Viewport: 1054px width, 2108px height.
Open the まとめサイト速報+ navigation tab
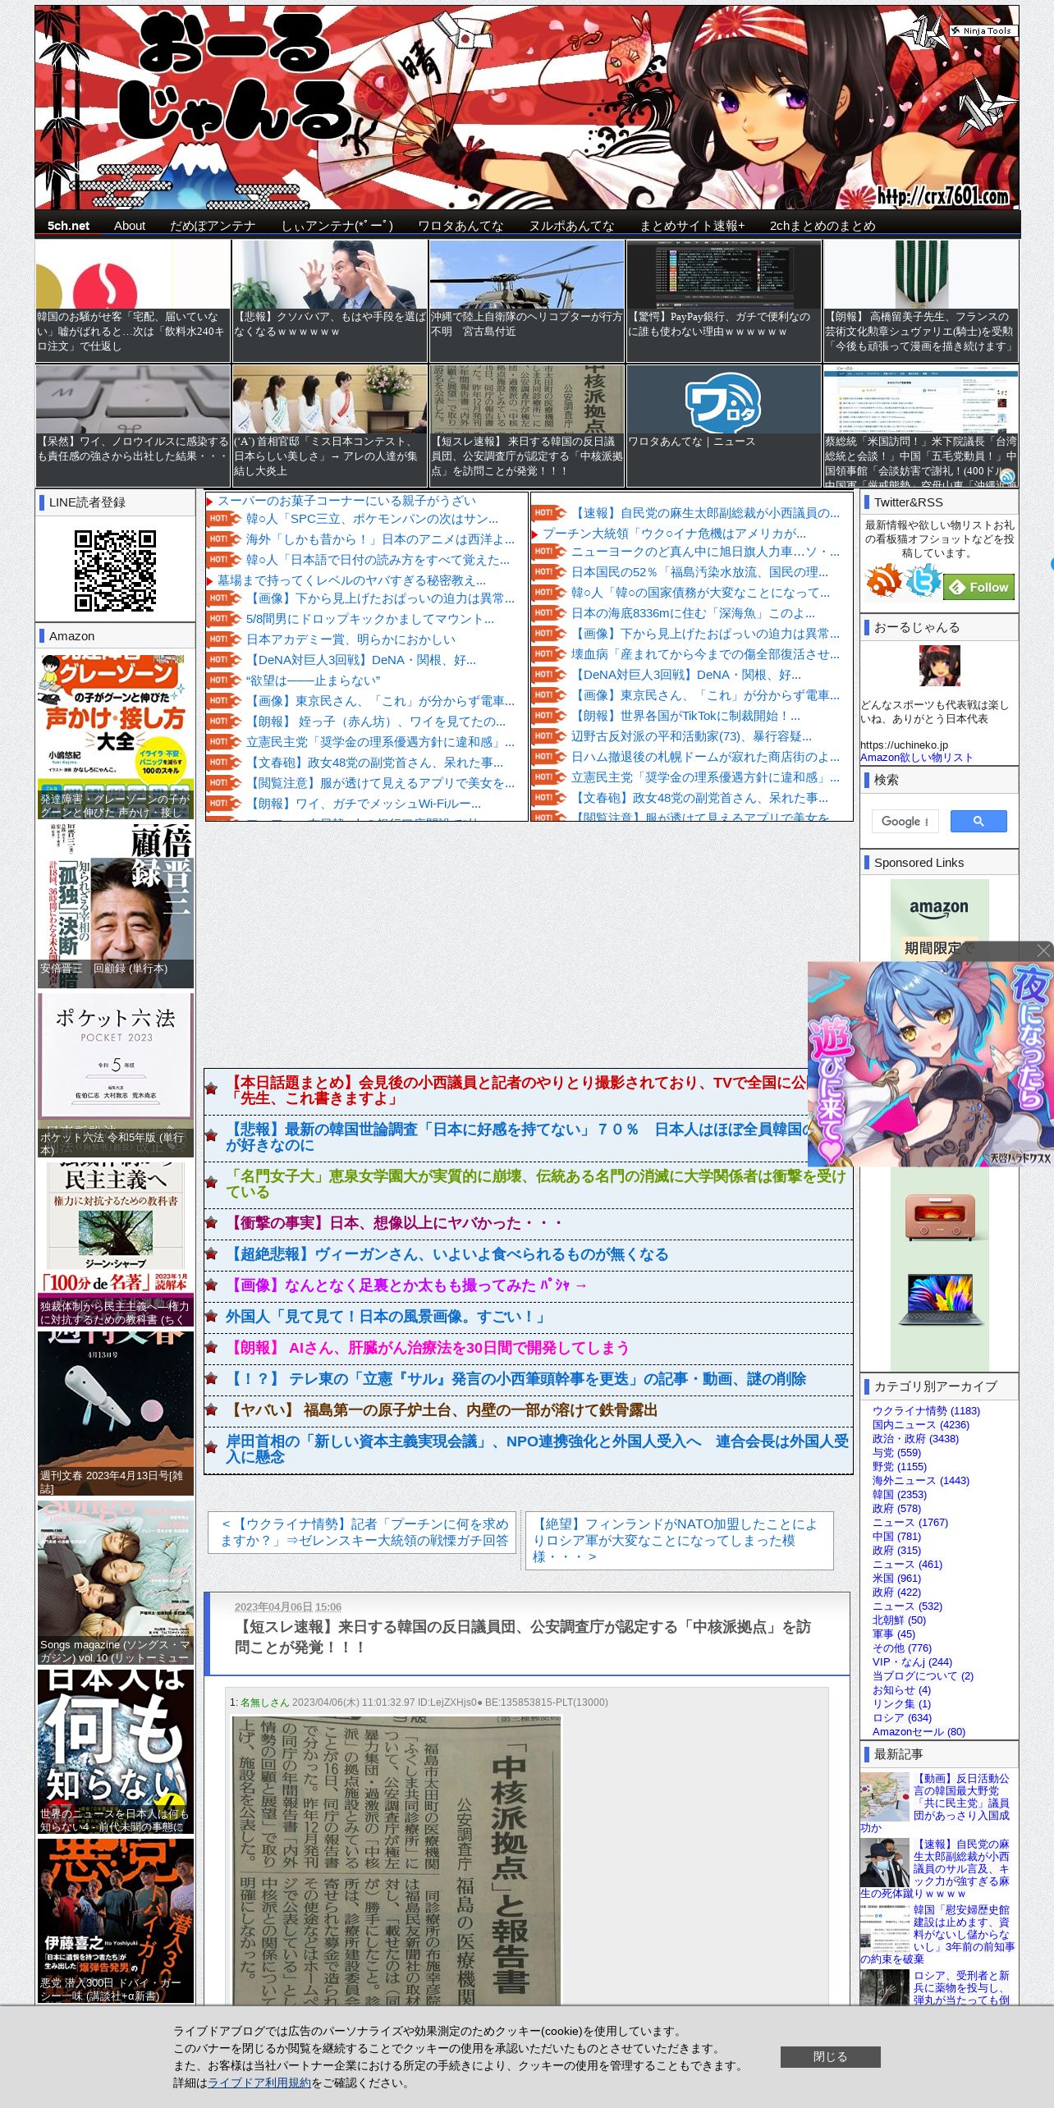click(x=692, y=225)
